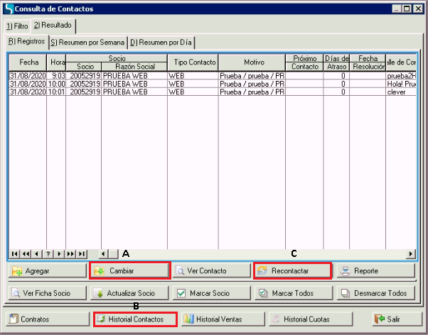Click the Salir exit button

pyautogui.click(x=390, y=319)
